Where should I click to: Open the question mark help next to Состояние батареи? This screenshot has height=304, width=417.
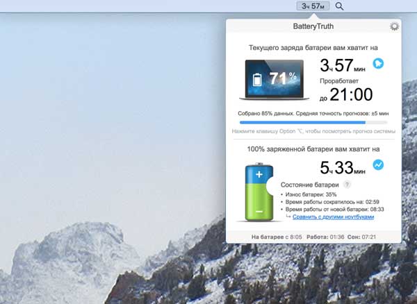pos(347,185)
